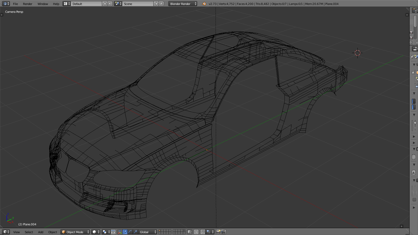
Task: Open the properties region plus tab top-right
Action: point(407,15)
